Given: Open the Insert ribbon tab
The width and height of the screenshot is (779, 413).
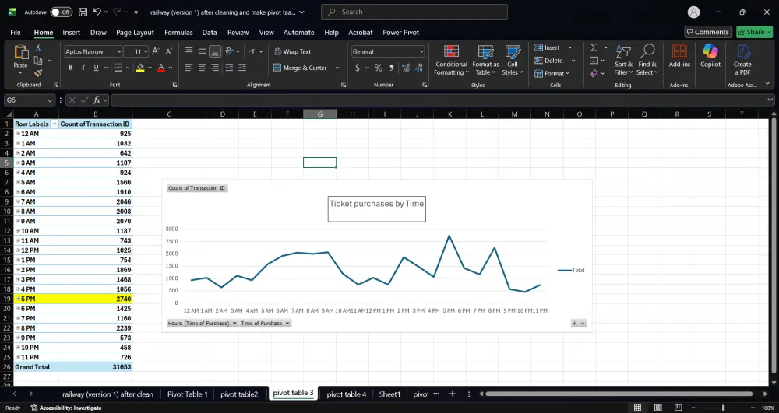Looking at the screenshot, I should point(72,32).
